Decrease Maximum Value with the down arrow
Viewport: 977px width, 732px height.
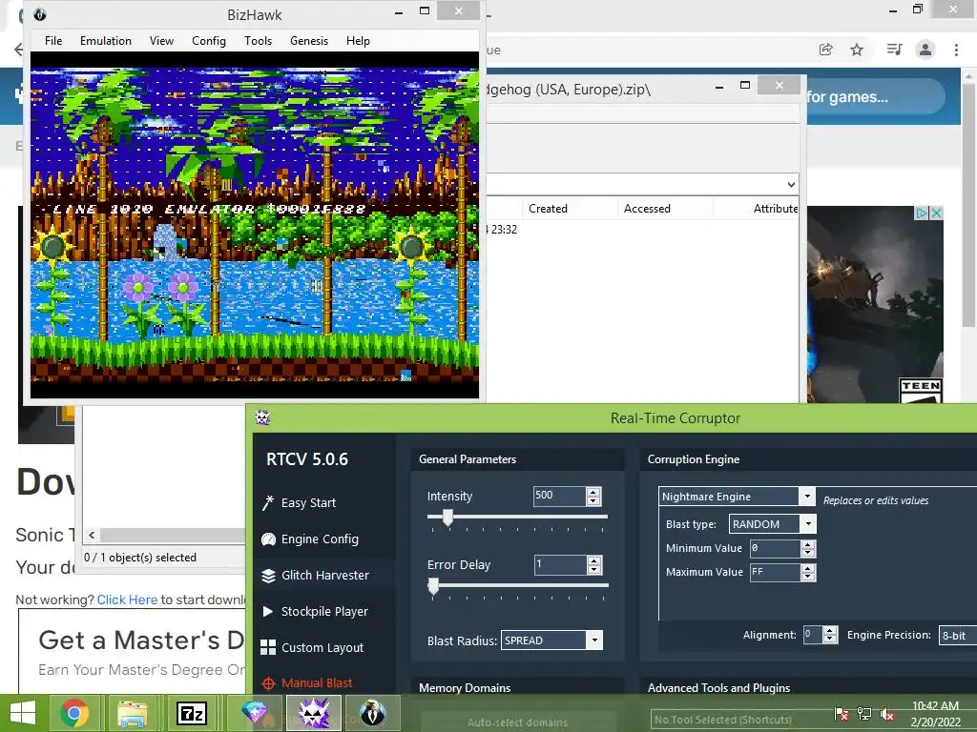pyautogui.click(x=808, y=577)
